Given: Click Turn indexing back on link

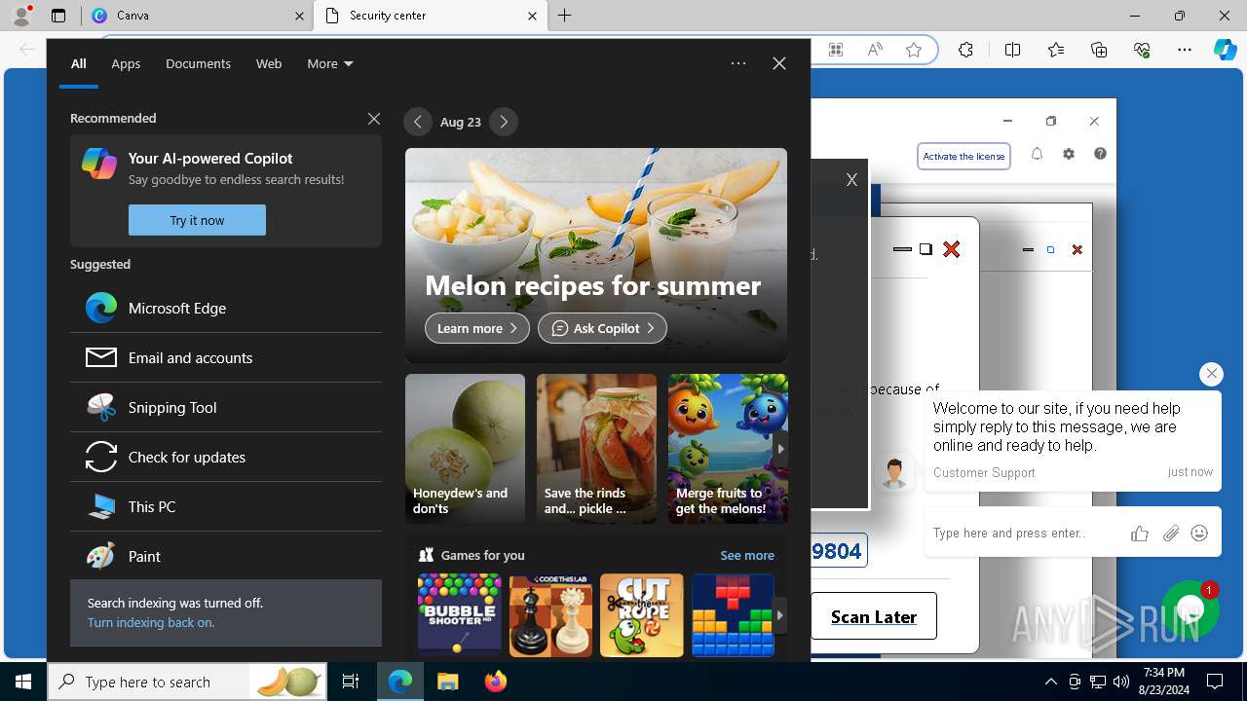Looking at the screenshot, I should pos(151,622).
